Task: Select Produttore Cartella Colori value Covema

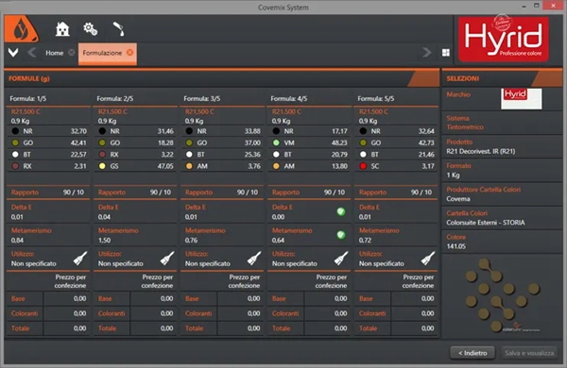Action: [458, 199]
